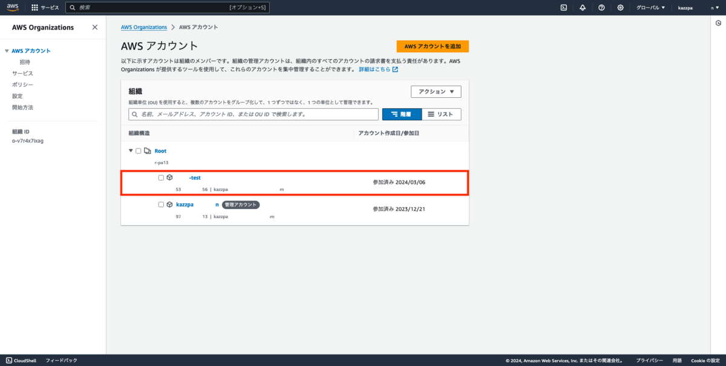Image resolution: width=726 pixels, height=366 pixels.
Task: Click the info panel icon at right edge
Action: tap(718, 23)
